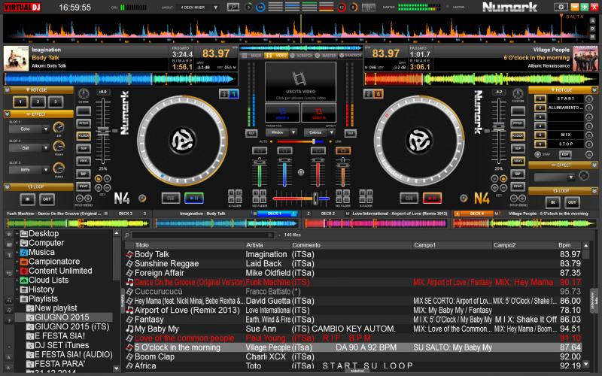602x376 pixels.
Task: Open the settings gear in the top bar
Action: (561, 7)
